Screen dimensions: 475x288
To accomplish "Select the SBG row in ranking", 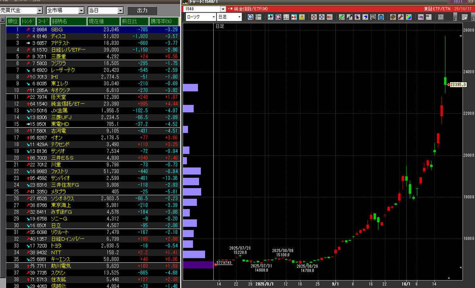I will click(93, 29).
